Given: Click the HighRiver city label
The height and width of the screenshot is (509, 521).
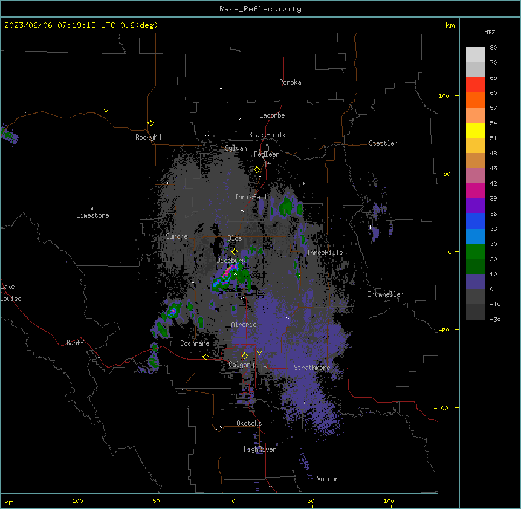Looking at the screenshot, I should point(260,449).
